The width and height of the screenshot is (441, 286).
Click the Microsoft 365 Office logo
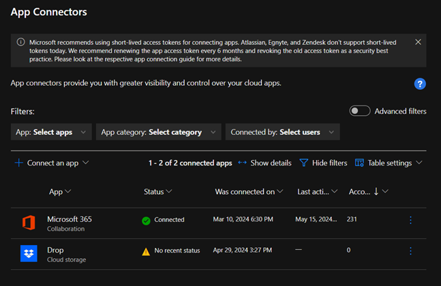coord(29,223)
